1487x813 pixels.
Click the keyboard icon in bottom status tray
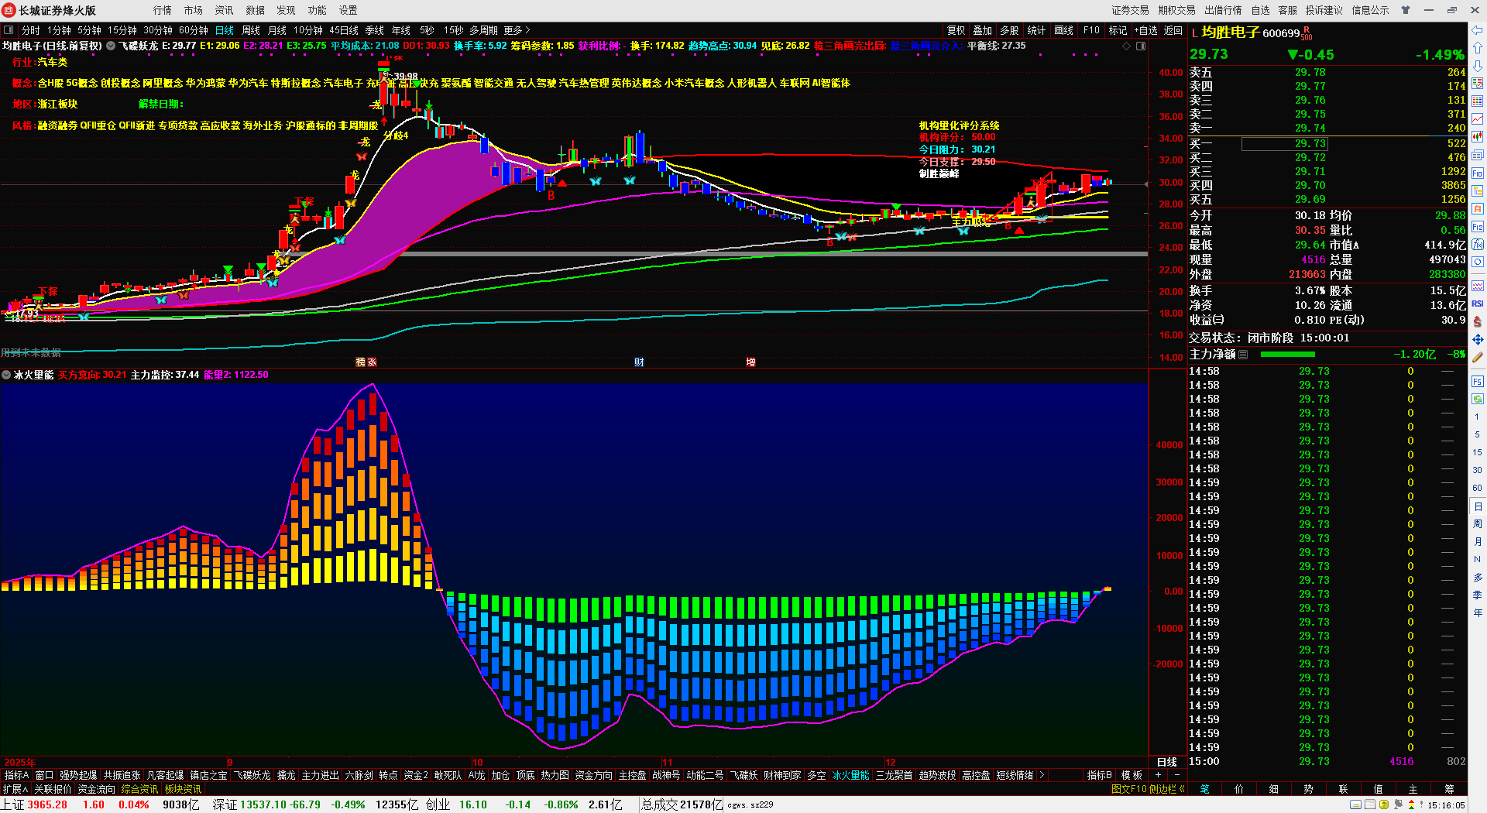point(1355,805)
